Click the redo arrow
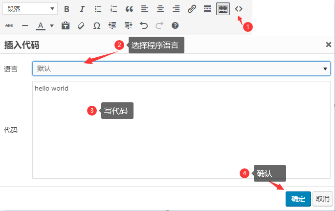Viewport: 335px width, 211px height. (x=159, y=25)
